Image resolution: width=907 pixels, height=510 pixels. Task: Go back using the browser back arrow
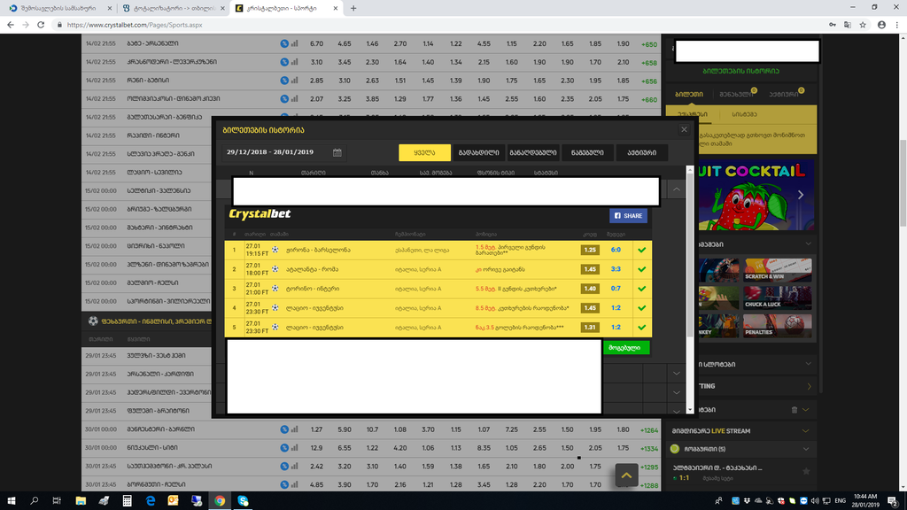(x=11, y=25)
